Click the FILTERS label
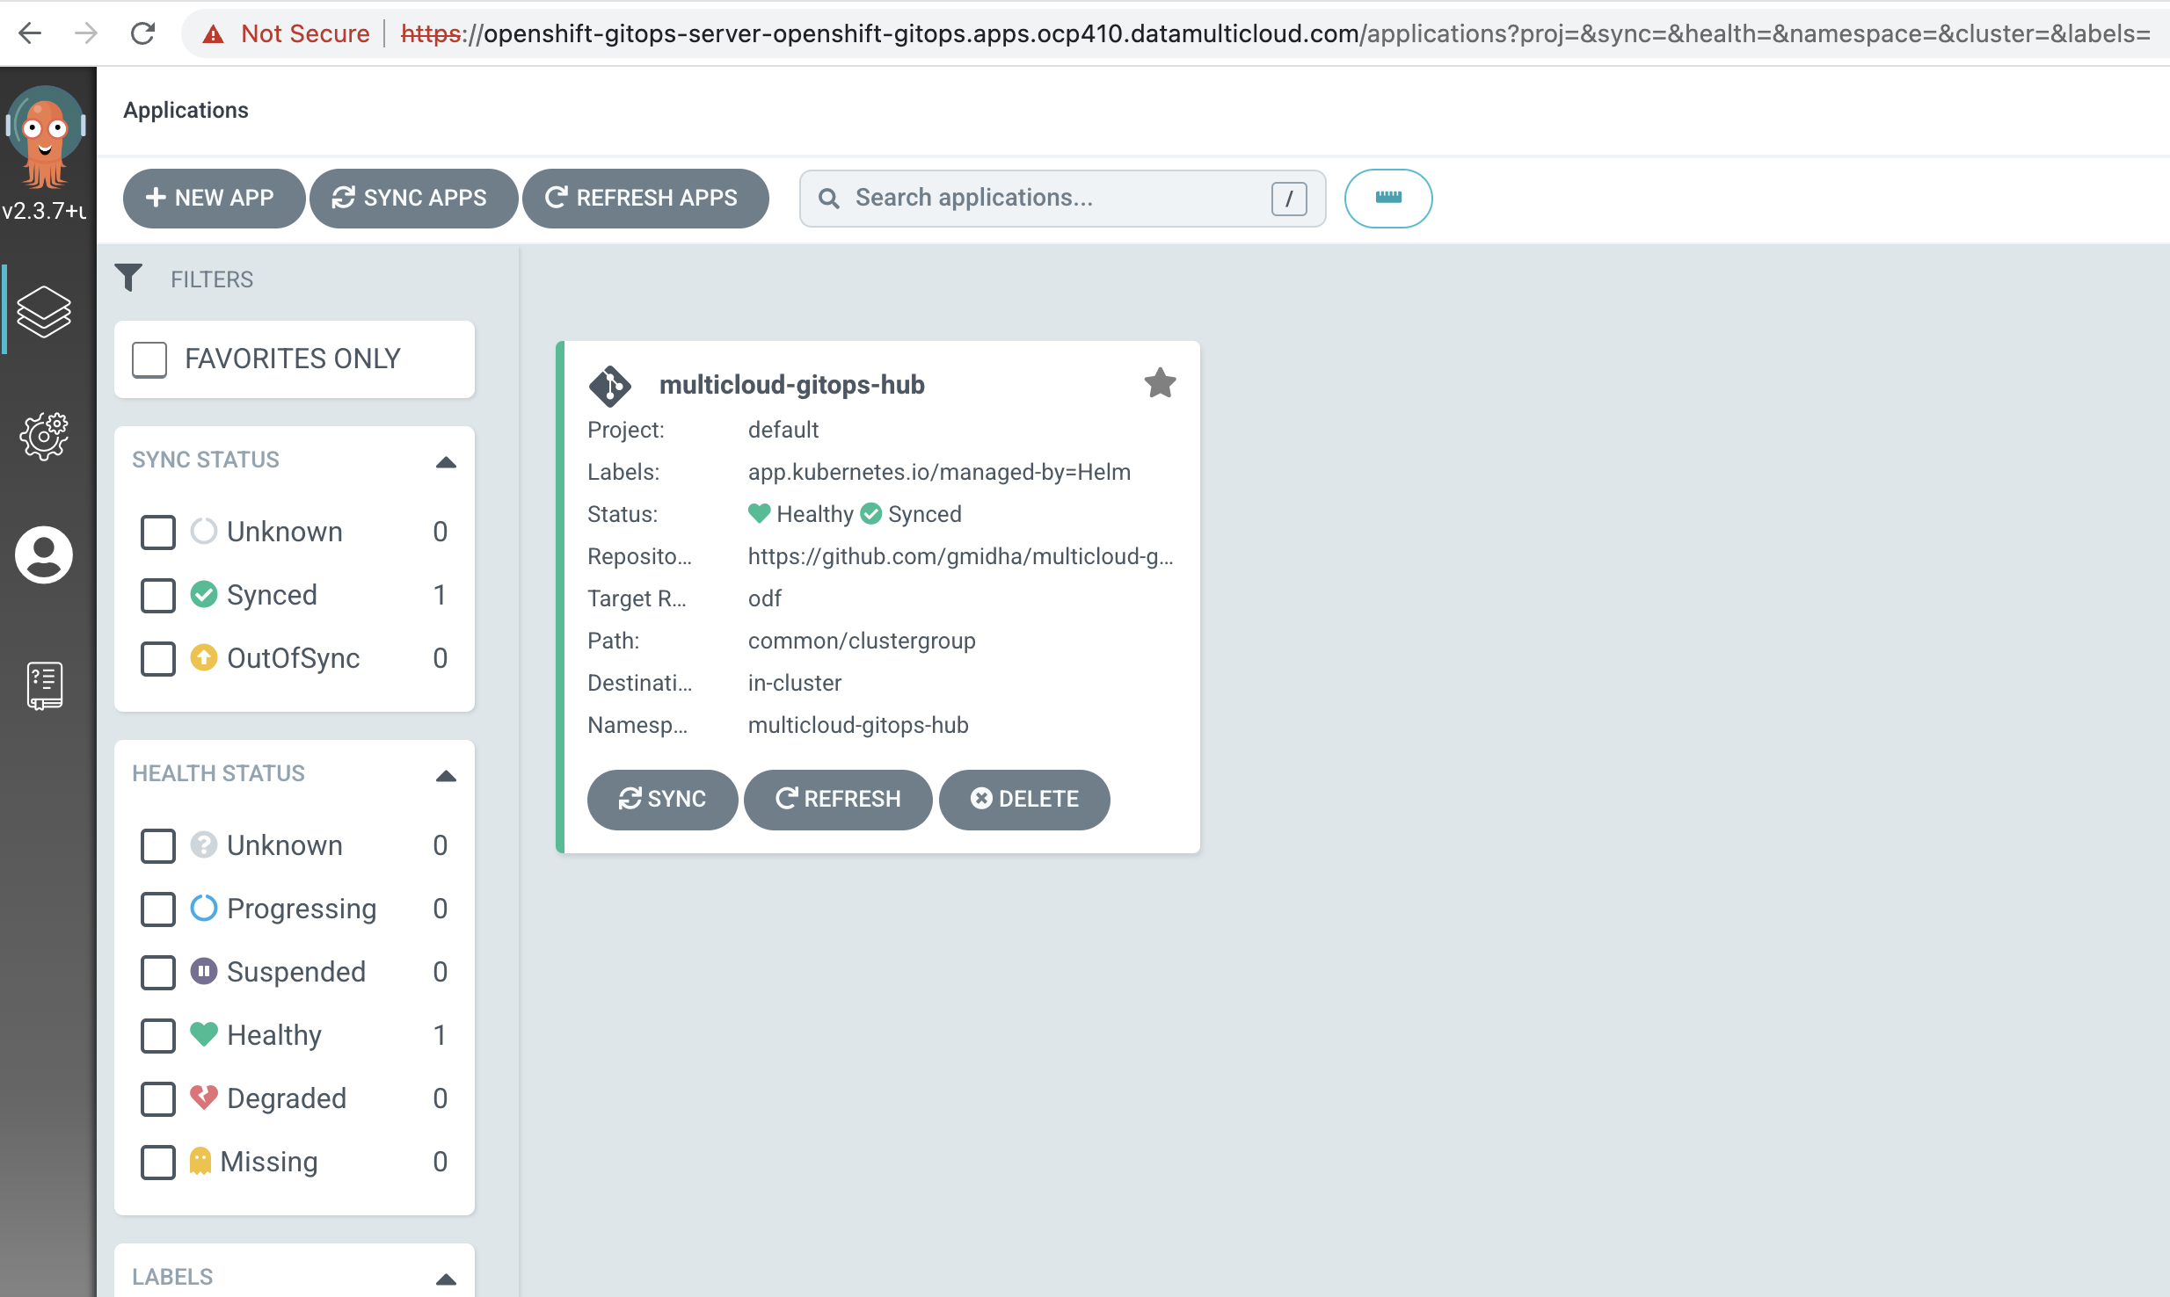 point(212,279)
